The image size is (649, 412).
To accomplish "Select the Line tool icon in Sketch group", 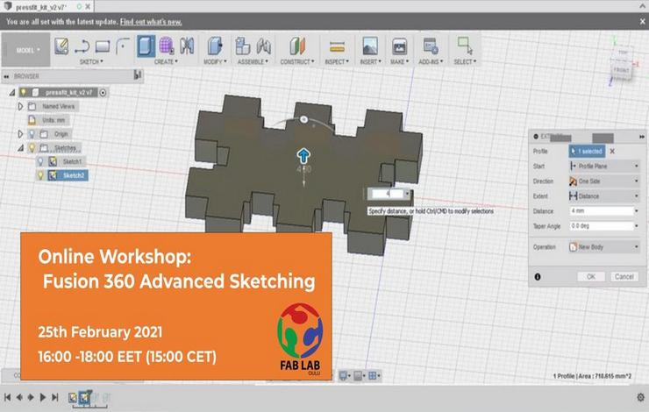I will coord(82,46).
